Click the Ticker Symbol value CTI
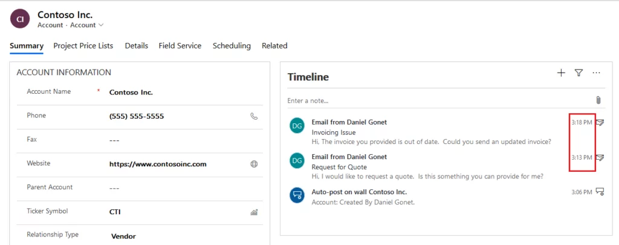Screen dimensions: 619x245 click(115, 212)
